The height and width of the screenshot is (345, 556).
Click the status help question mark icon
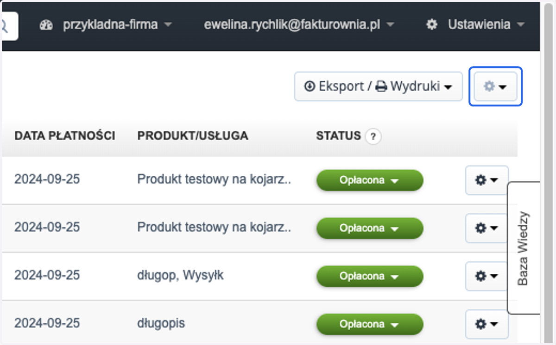click(x=373, y=136)
